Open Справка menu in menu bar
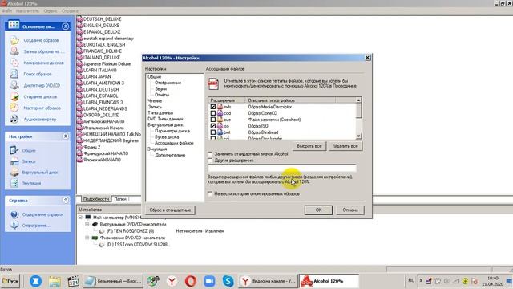513x289 pixels. tap(70, 10)
